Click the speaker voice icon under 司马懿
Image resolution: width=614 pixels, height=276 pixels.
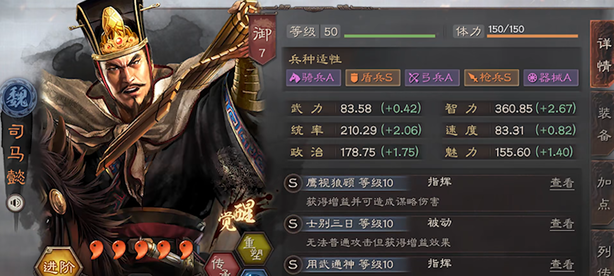pos(15,203)
